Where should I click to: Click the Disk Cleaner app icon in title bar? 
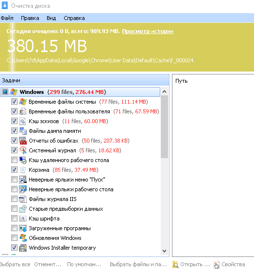[x=4, y=5]
